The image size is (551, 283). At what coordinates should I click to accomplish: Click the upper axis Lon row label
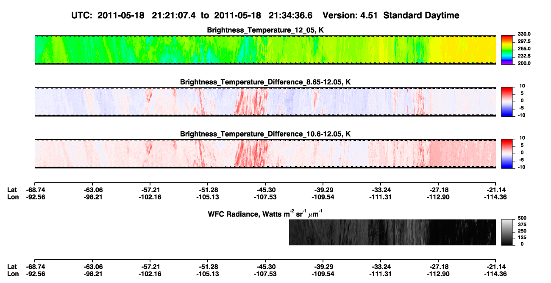(12, 197)
